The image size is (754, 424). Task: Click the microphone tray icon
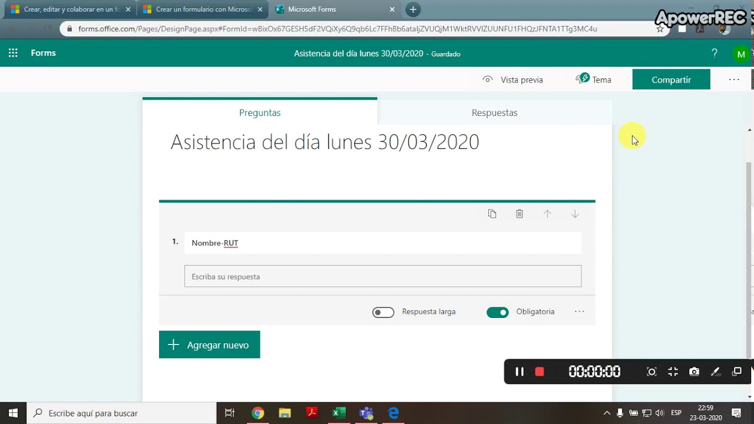tap(620, 413)
